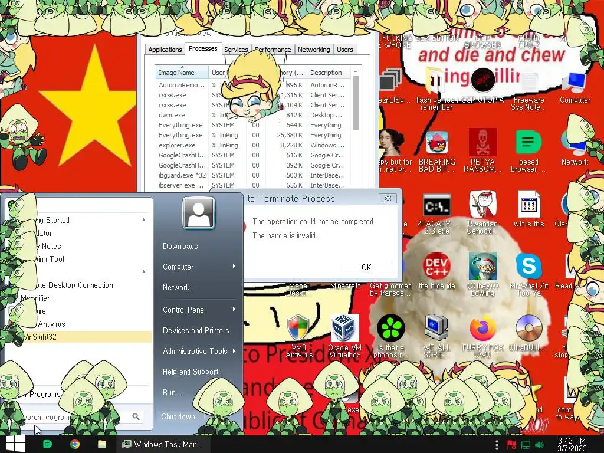Expand Administrative Tools submenu arrow
Image resolution: width=604 pixels, height=453 pixels.
point(234,351)
